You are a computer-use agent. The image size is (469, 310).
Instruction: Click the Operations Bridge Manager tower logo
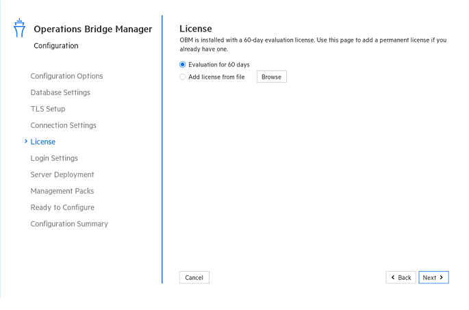pos(19,28)
